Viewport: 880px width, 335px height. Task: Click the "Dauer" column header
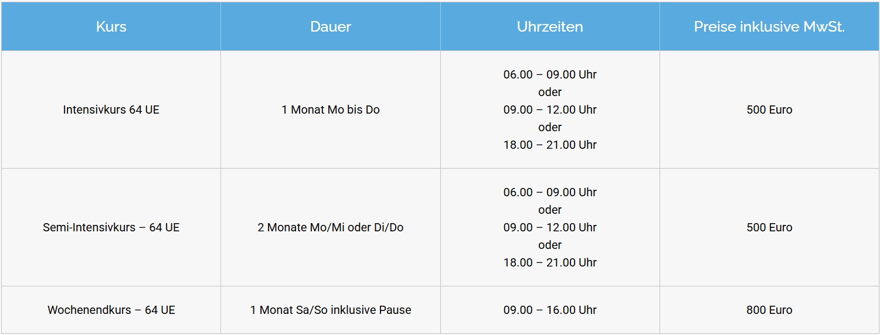tap(331, 27)
